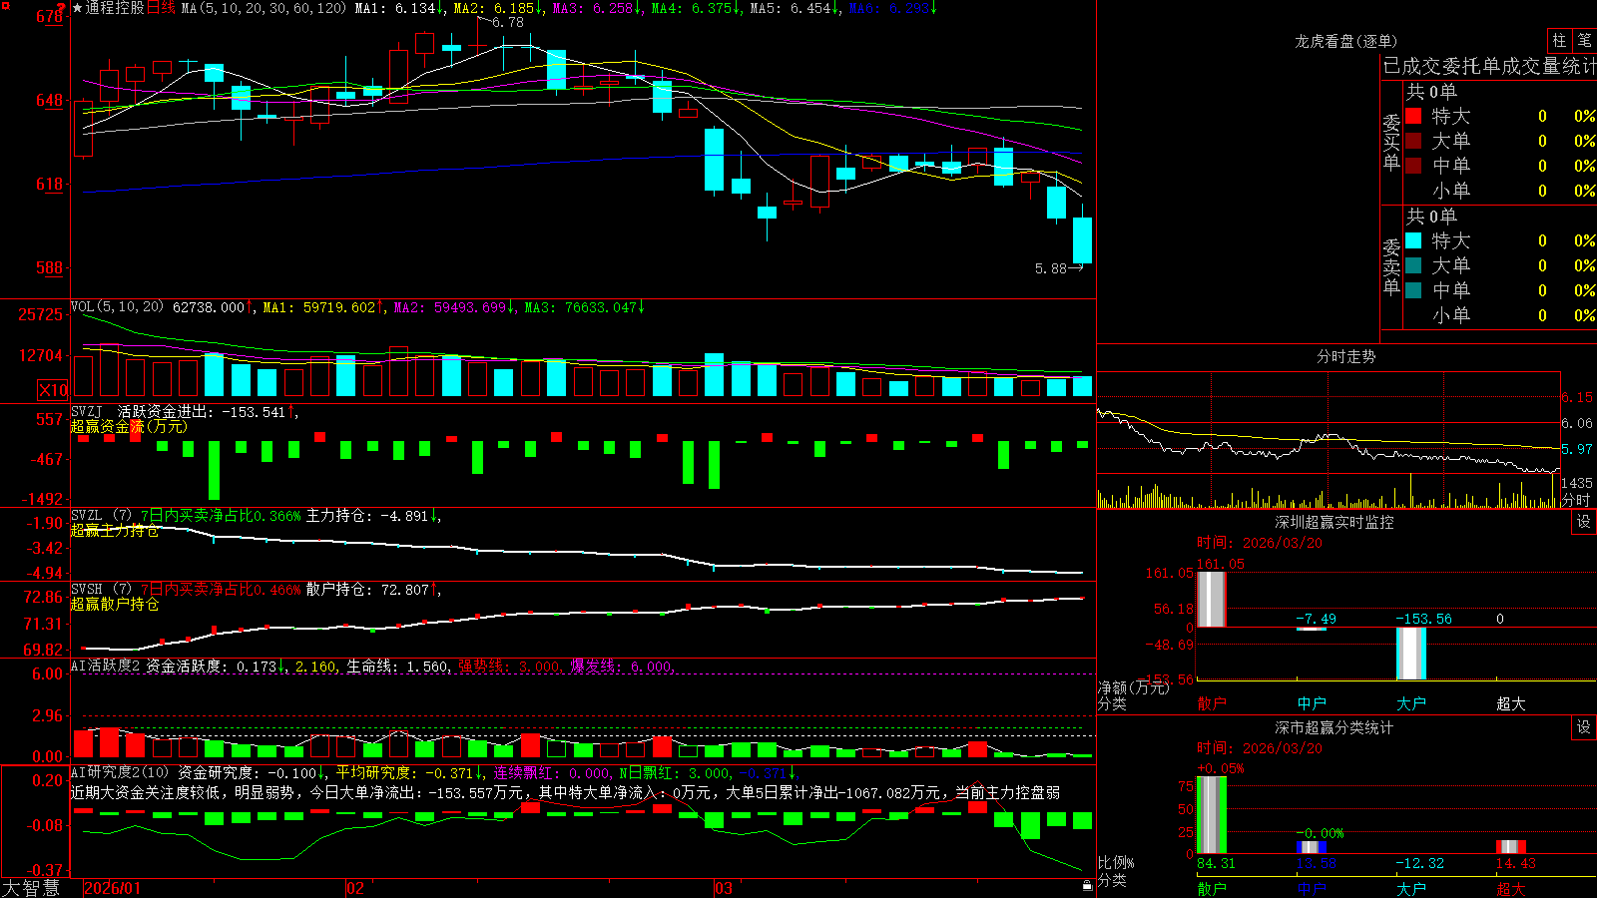1597x898 pixels.
Task: Click the teal 大单 sell-order swatch
Action: click(1413, 265)
